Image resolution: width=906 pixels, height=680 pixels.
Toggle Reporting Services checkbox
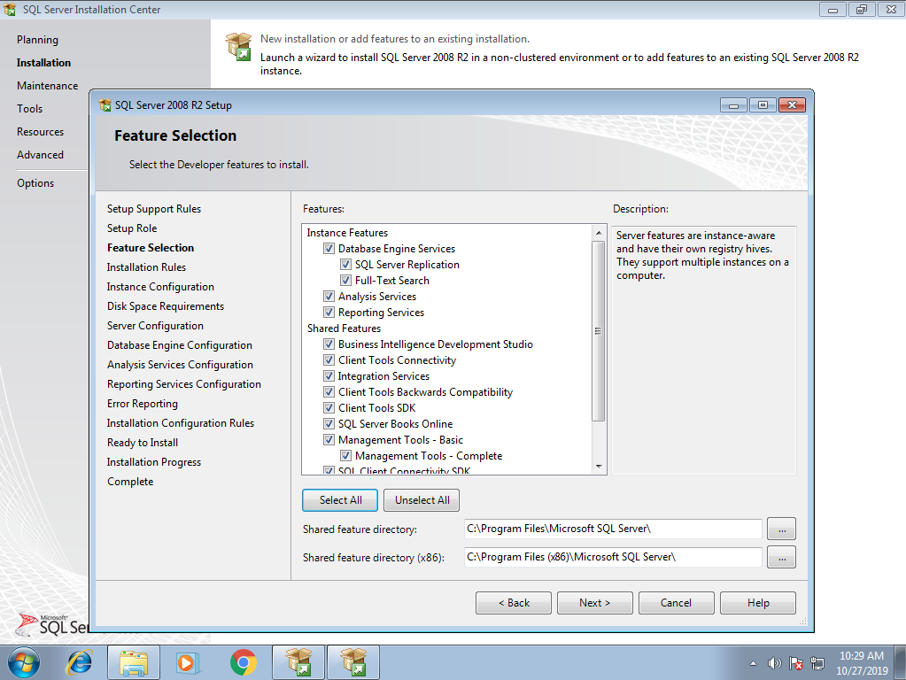329,312
